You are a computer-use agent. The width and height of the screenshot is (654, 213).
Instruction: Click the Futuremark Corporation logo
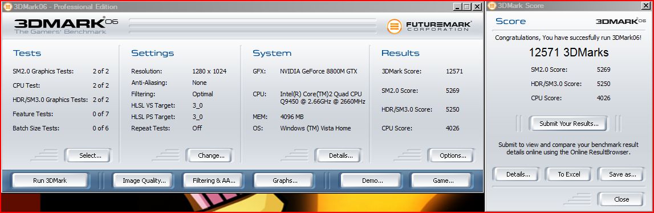coord(429,26)
